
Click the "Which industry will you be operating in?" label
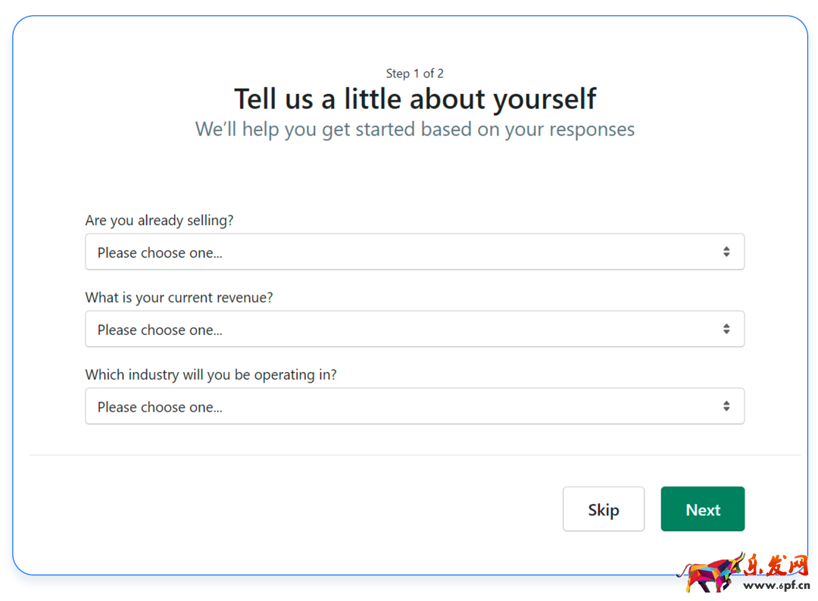tap(211, 375)
